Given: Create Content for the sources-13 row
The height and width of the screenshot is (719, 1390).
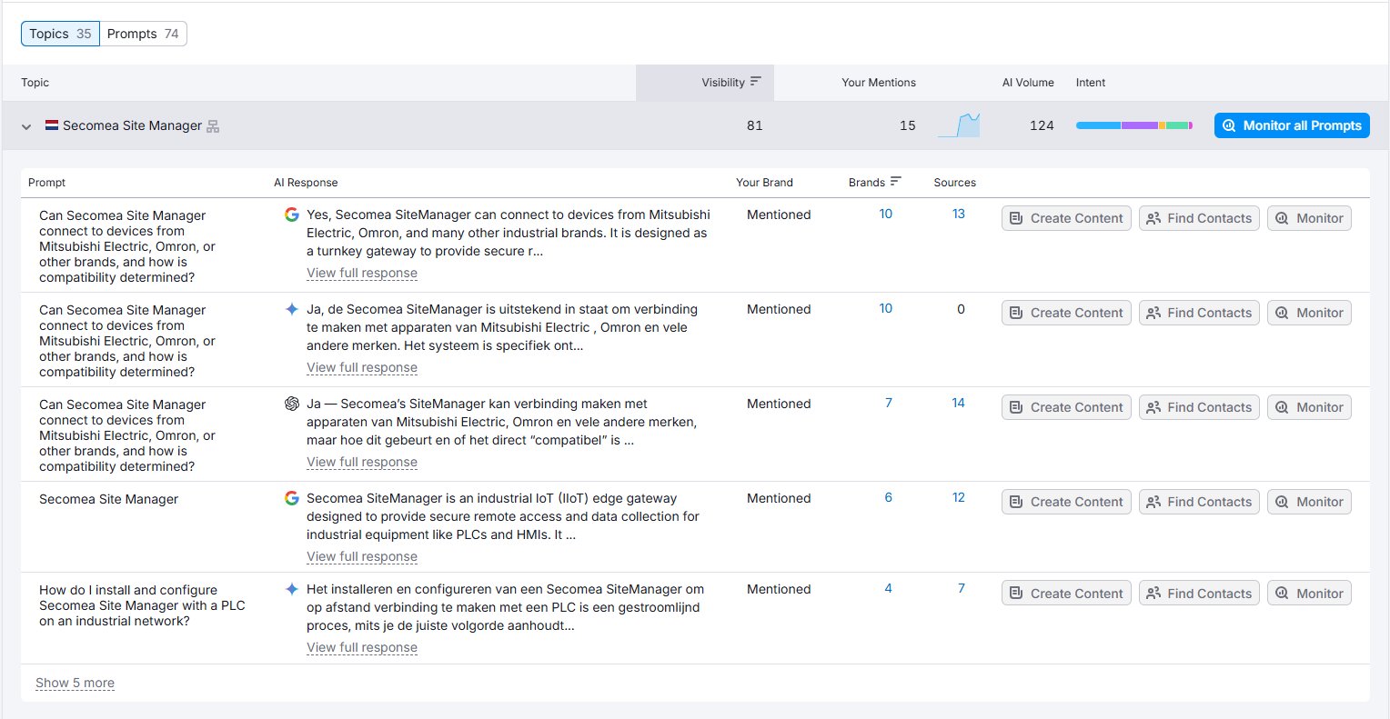Looking at the screenshot, I should pyautogui.click(x=1066, y=218).
